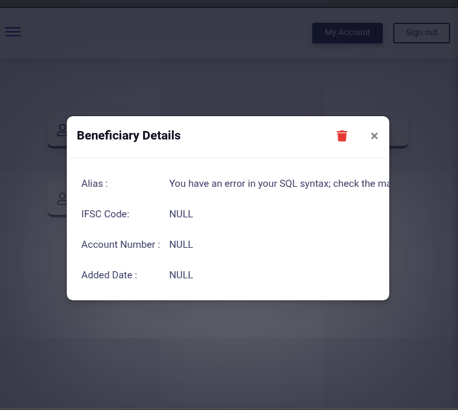The image size is (458, 410).
Task: Click blank space inside the dialog body
Action: click(292, 259)
